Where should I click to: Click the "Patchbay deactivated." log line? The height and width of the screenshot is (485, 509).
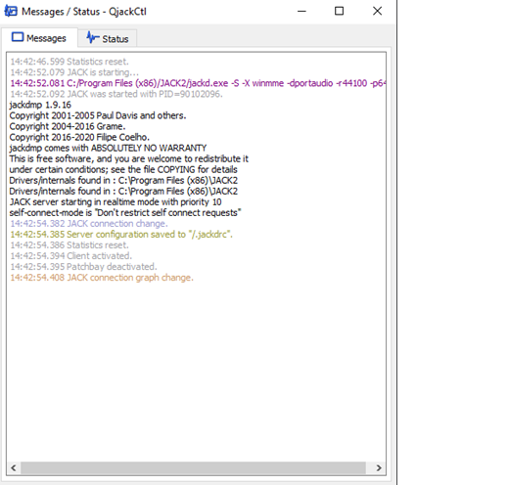click(83, 266)
